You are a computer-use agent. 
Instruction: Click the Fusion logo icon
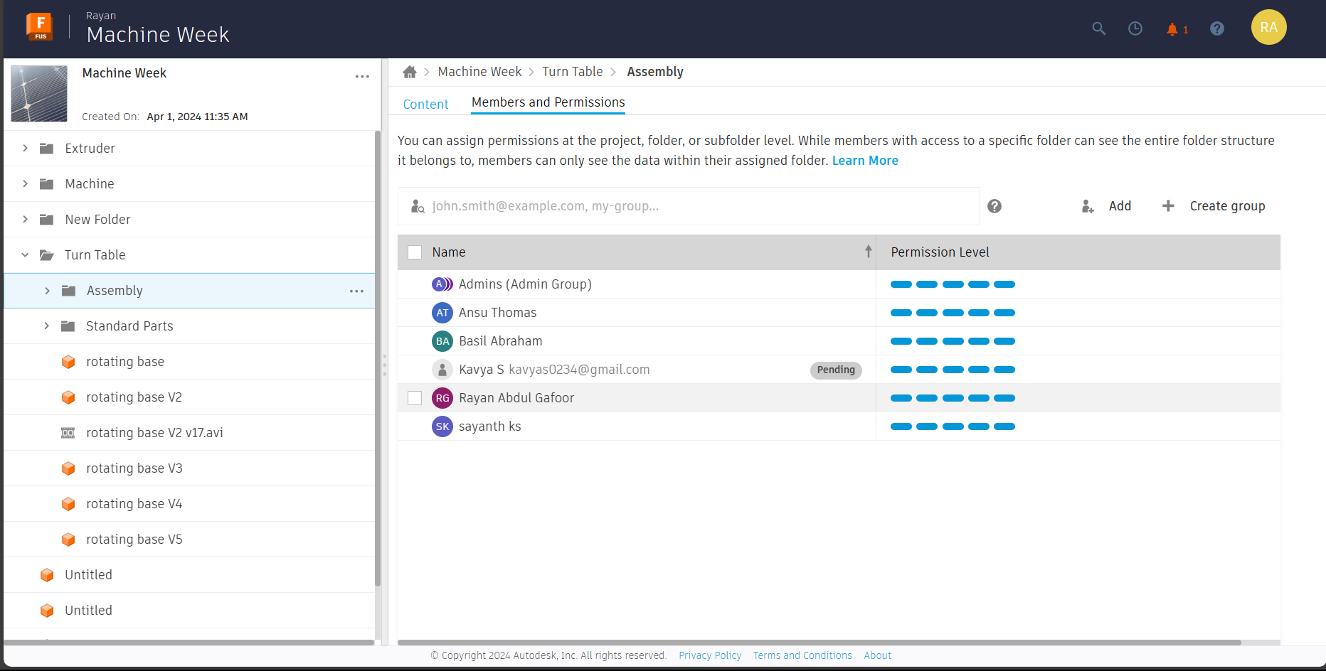tap(40, 26)
